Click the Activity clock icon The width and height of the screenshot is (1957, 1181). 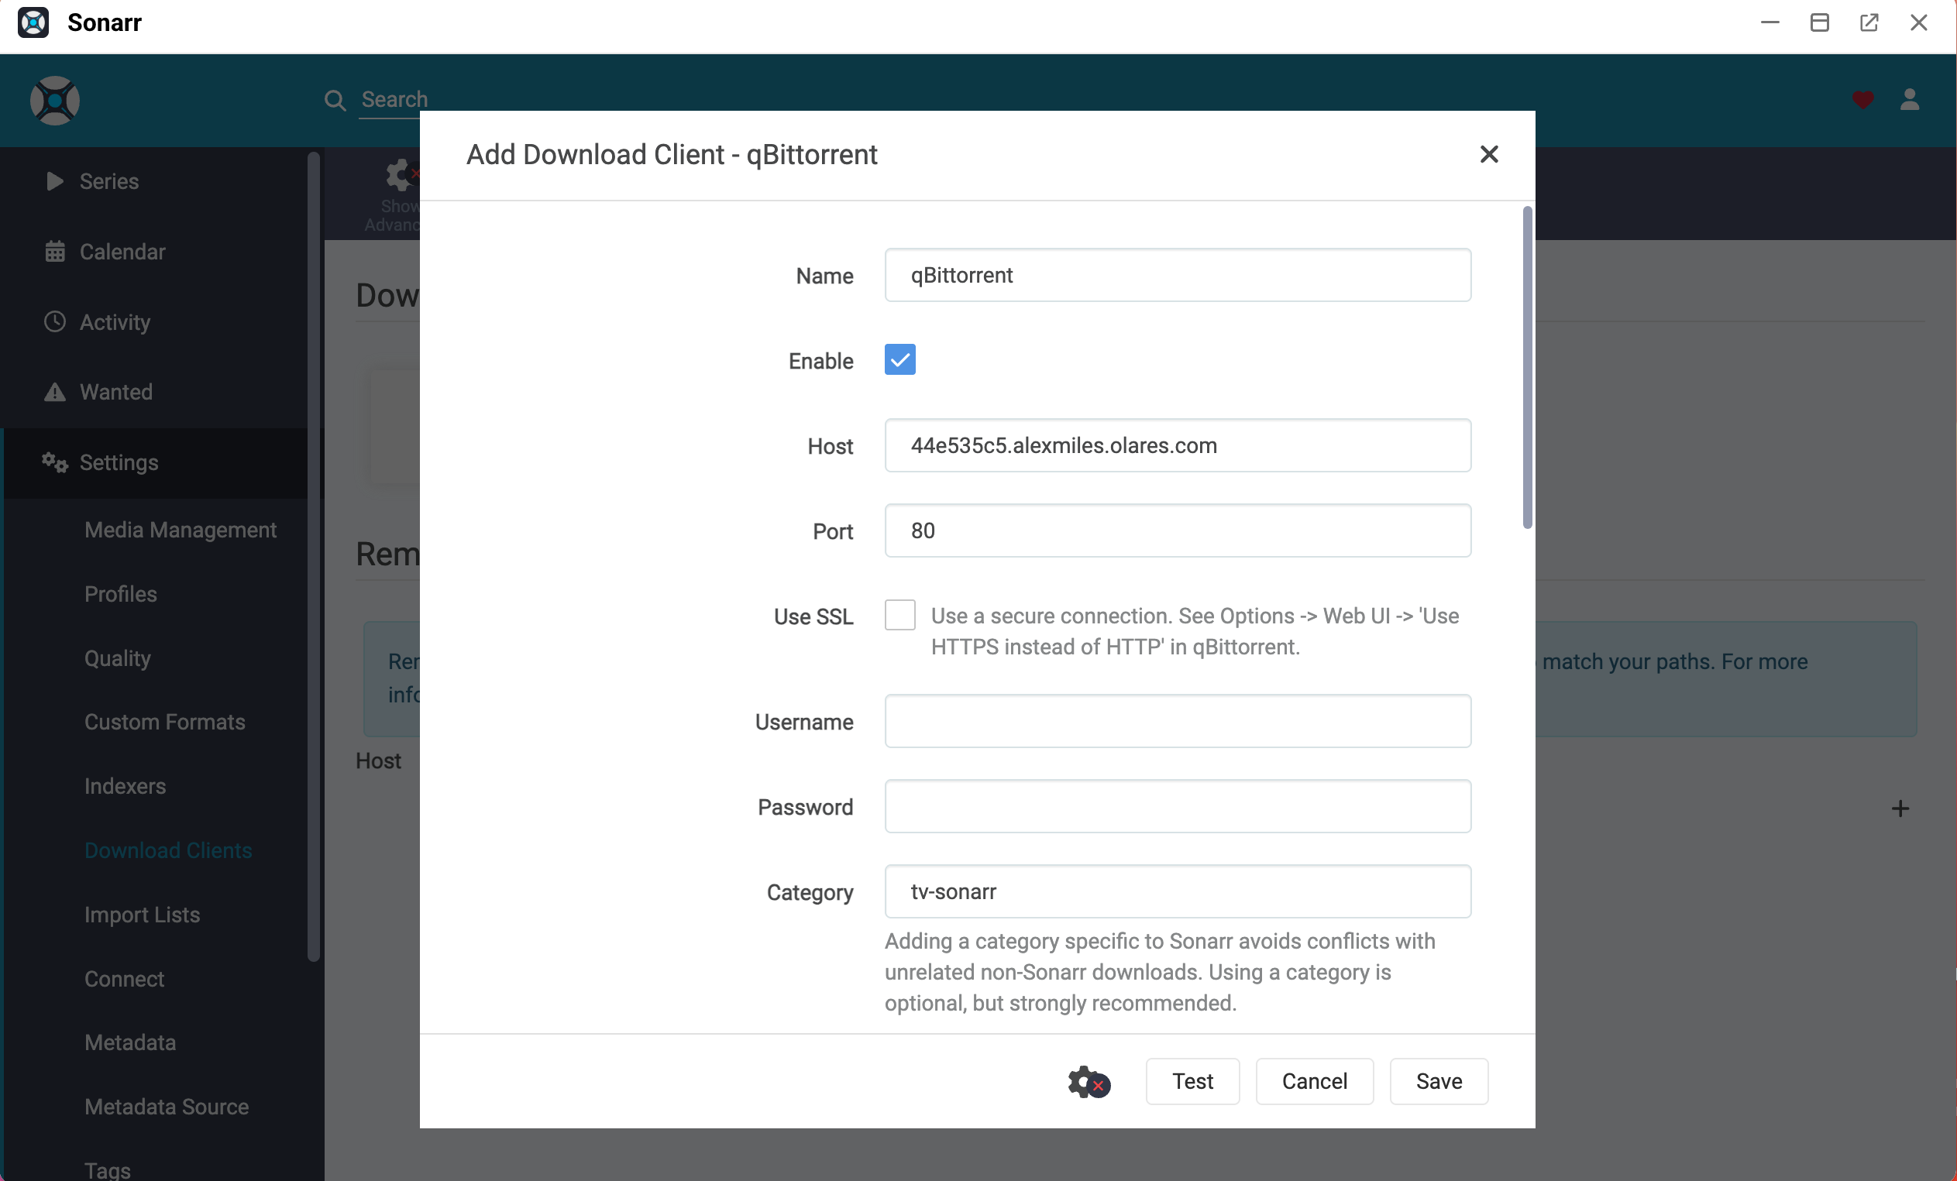tap(54, 321)
